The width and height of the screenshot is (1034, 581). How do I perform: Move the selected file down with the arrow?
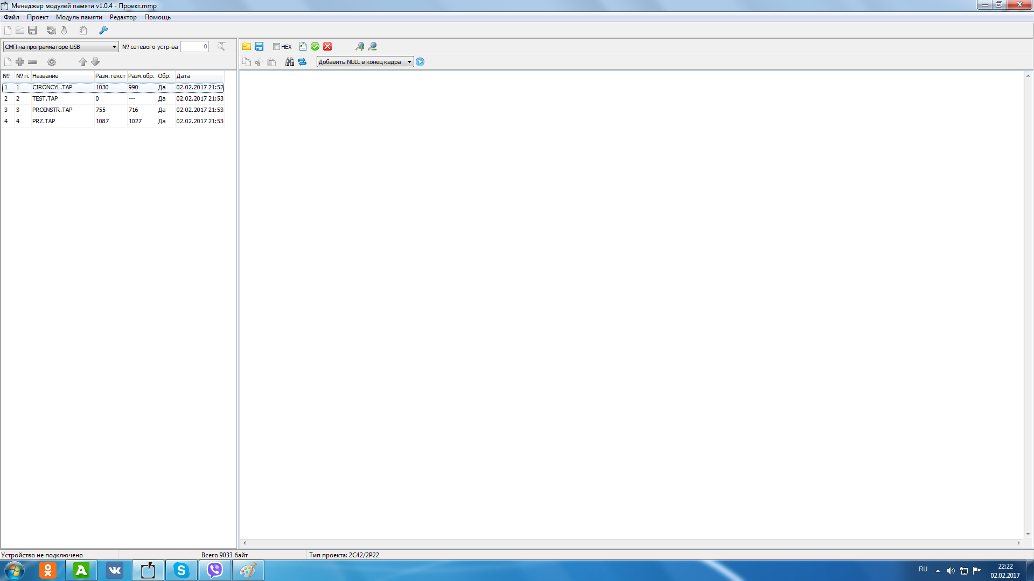click(x=95, y=62)
